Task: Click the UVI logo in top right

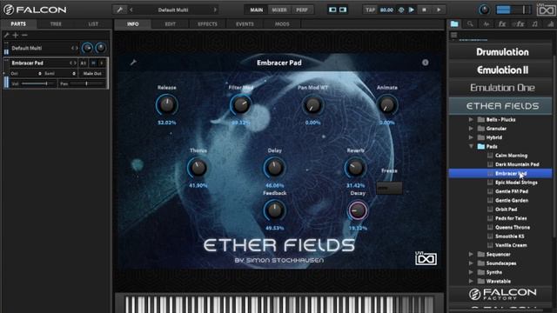Action: click(x=546, y=10)
